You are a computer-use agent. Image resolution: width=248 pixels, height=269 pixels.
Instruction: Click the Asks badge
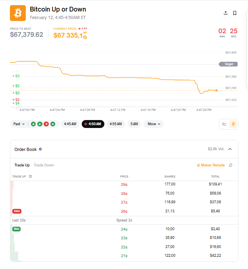coord(17,211)
